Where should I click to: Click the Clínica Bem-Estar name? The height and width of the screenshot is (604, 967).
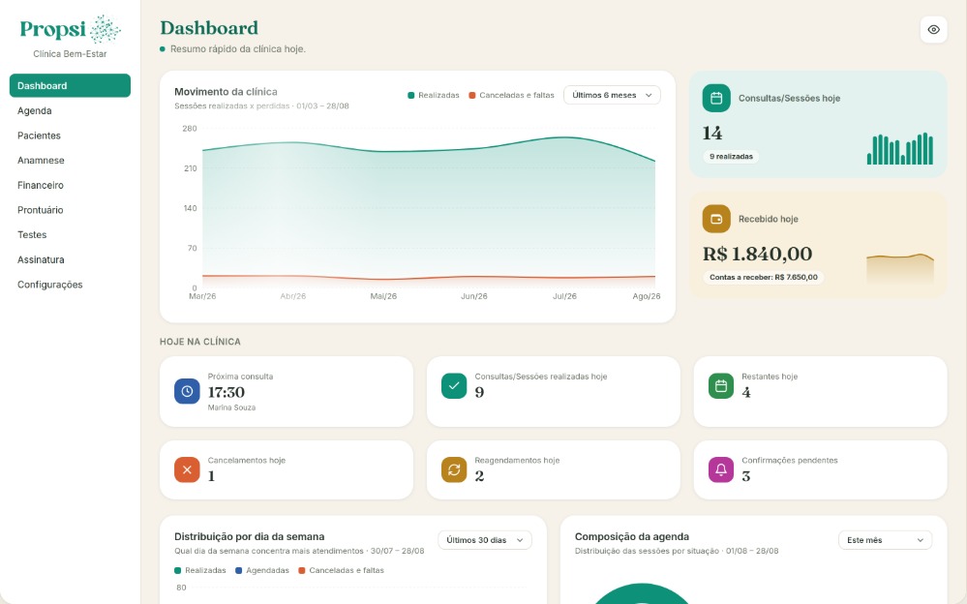point(70,53)
